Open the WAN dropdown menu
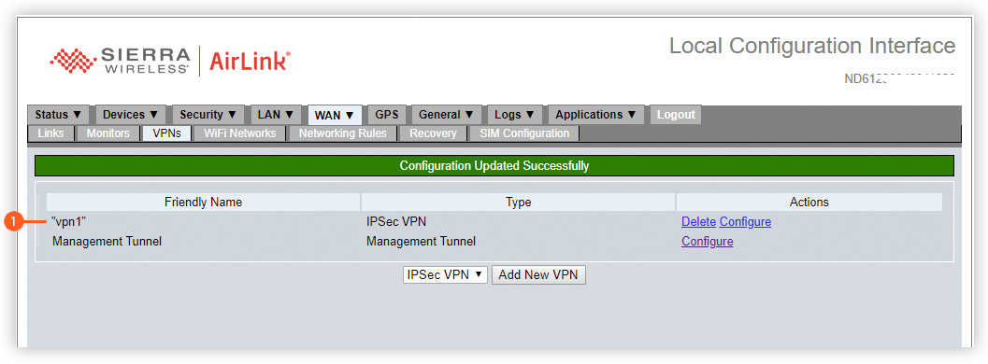 pyautogui.click(x=335, y=115)
